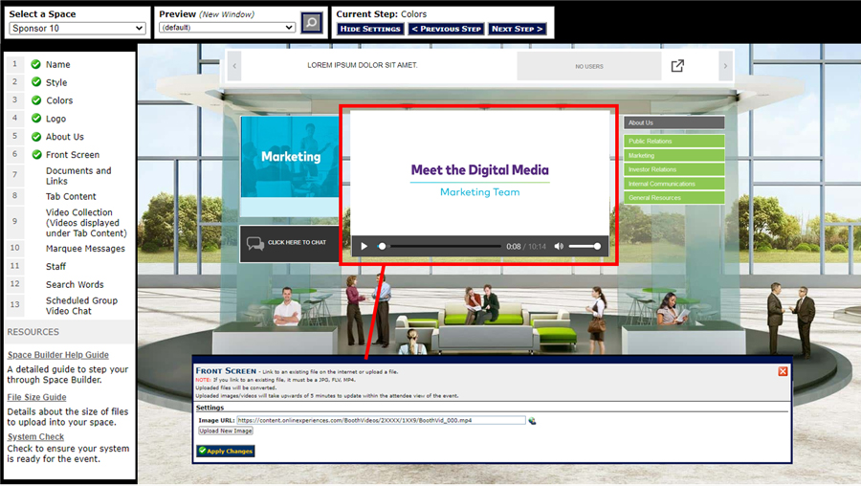Open the Investor Relations booth tab
861x486 pixels.
(x=674, y=169)
